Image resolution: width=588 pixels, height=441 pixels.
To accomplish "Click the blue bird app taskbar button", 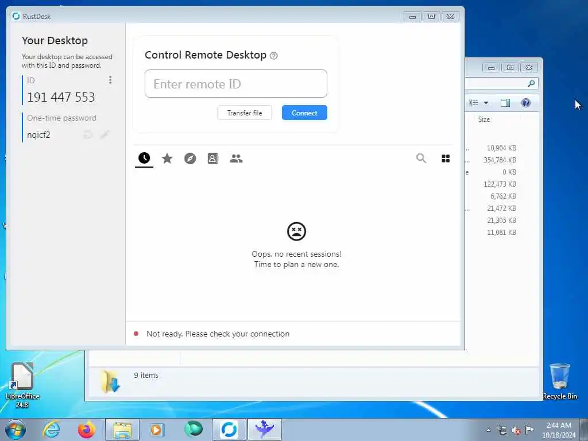I will tap(265, 430).
